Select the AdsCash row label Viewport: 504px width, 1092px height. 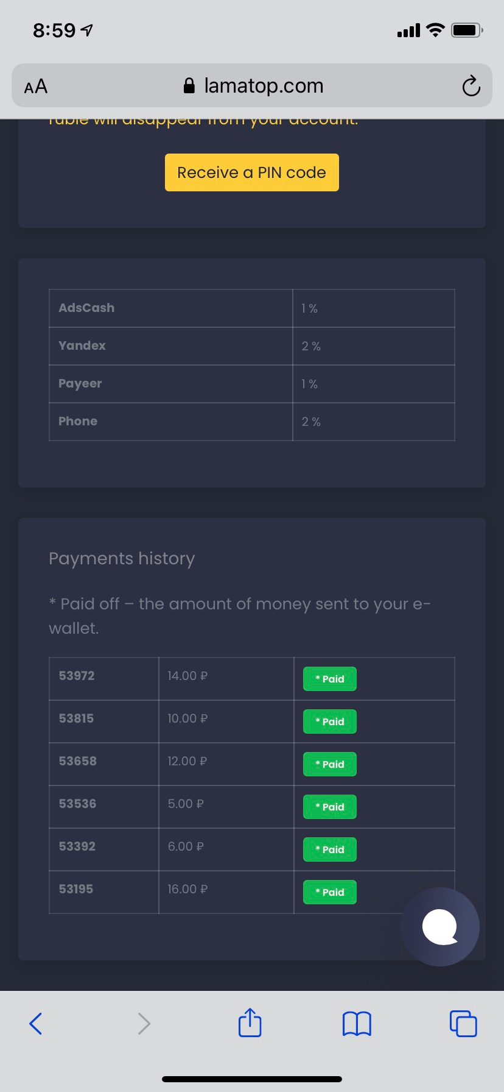86,308
